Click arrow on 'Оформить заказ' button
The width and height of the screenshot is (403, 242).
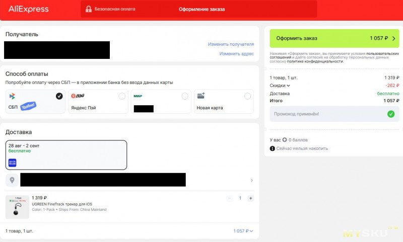click(394, 39)
